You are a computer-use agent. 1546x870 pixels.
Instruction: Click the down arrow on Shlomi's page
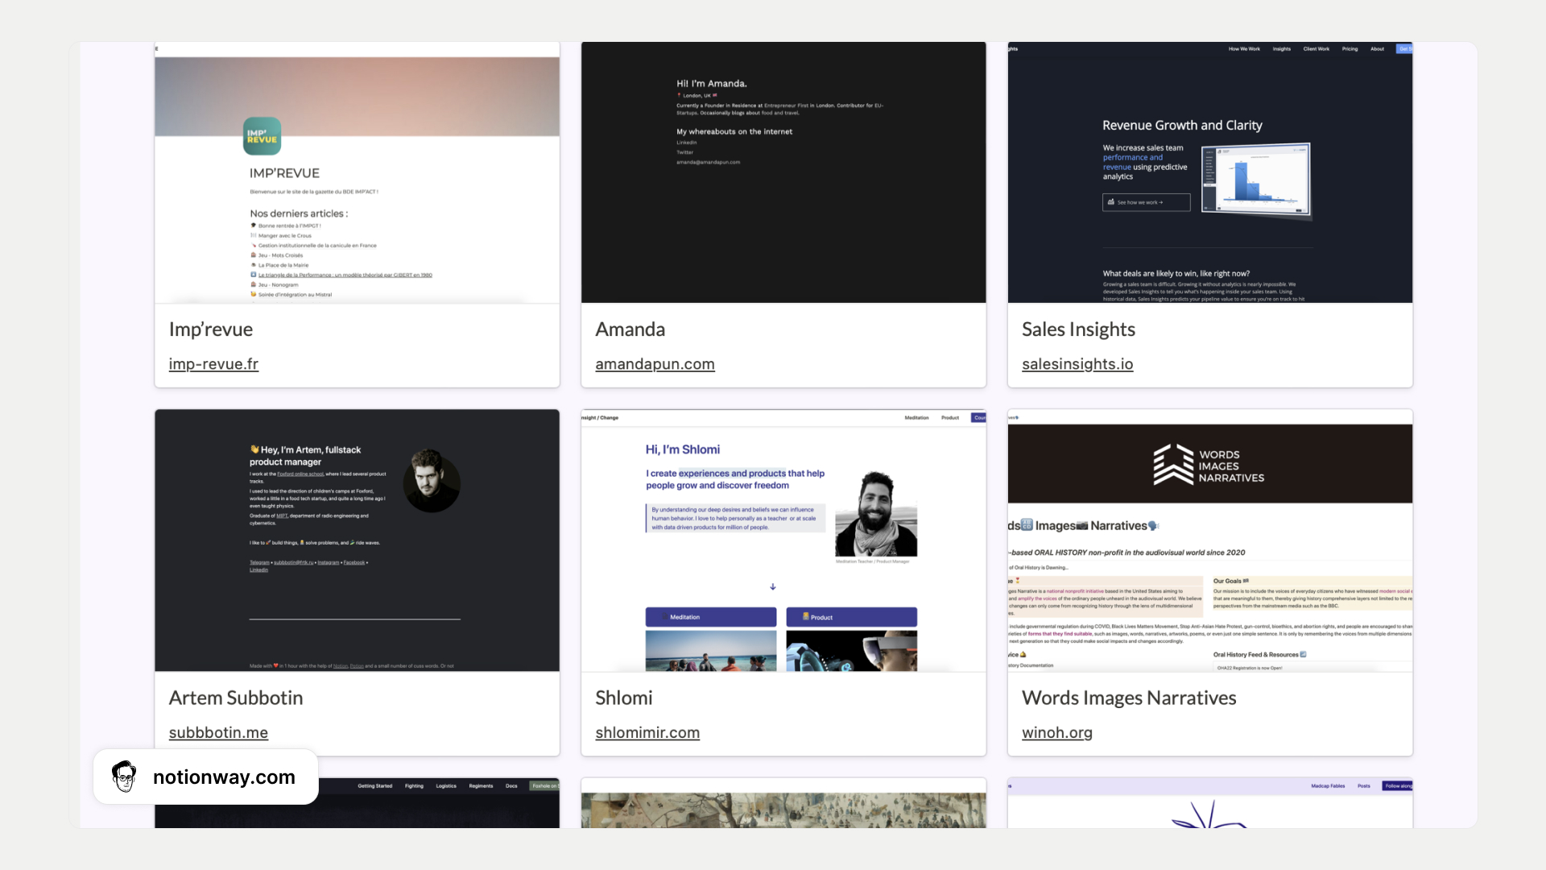coord(773,586)
